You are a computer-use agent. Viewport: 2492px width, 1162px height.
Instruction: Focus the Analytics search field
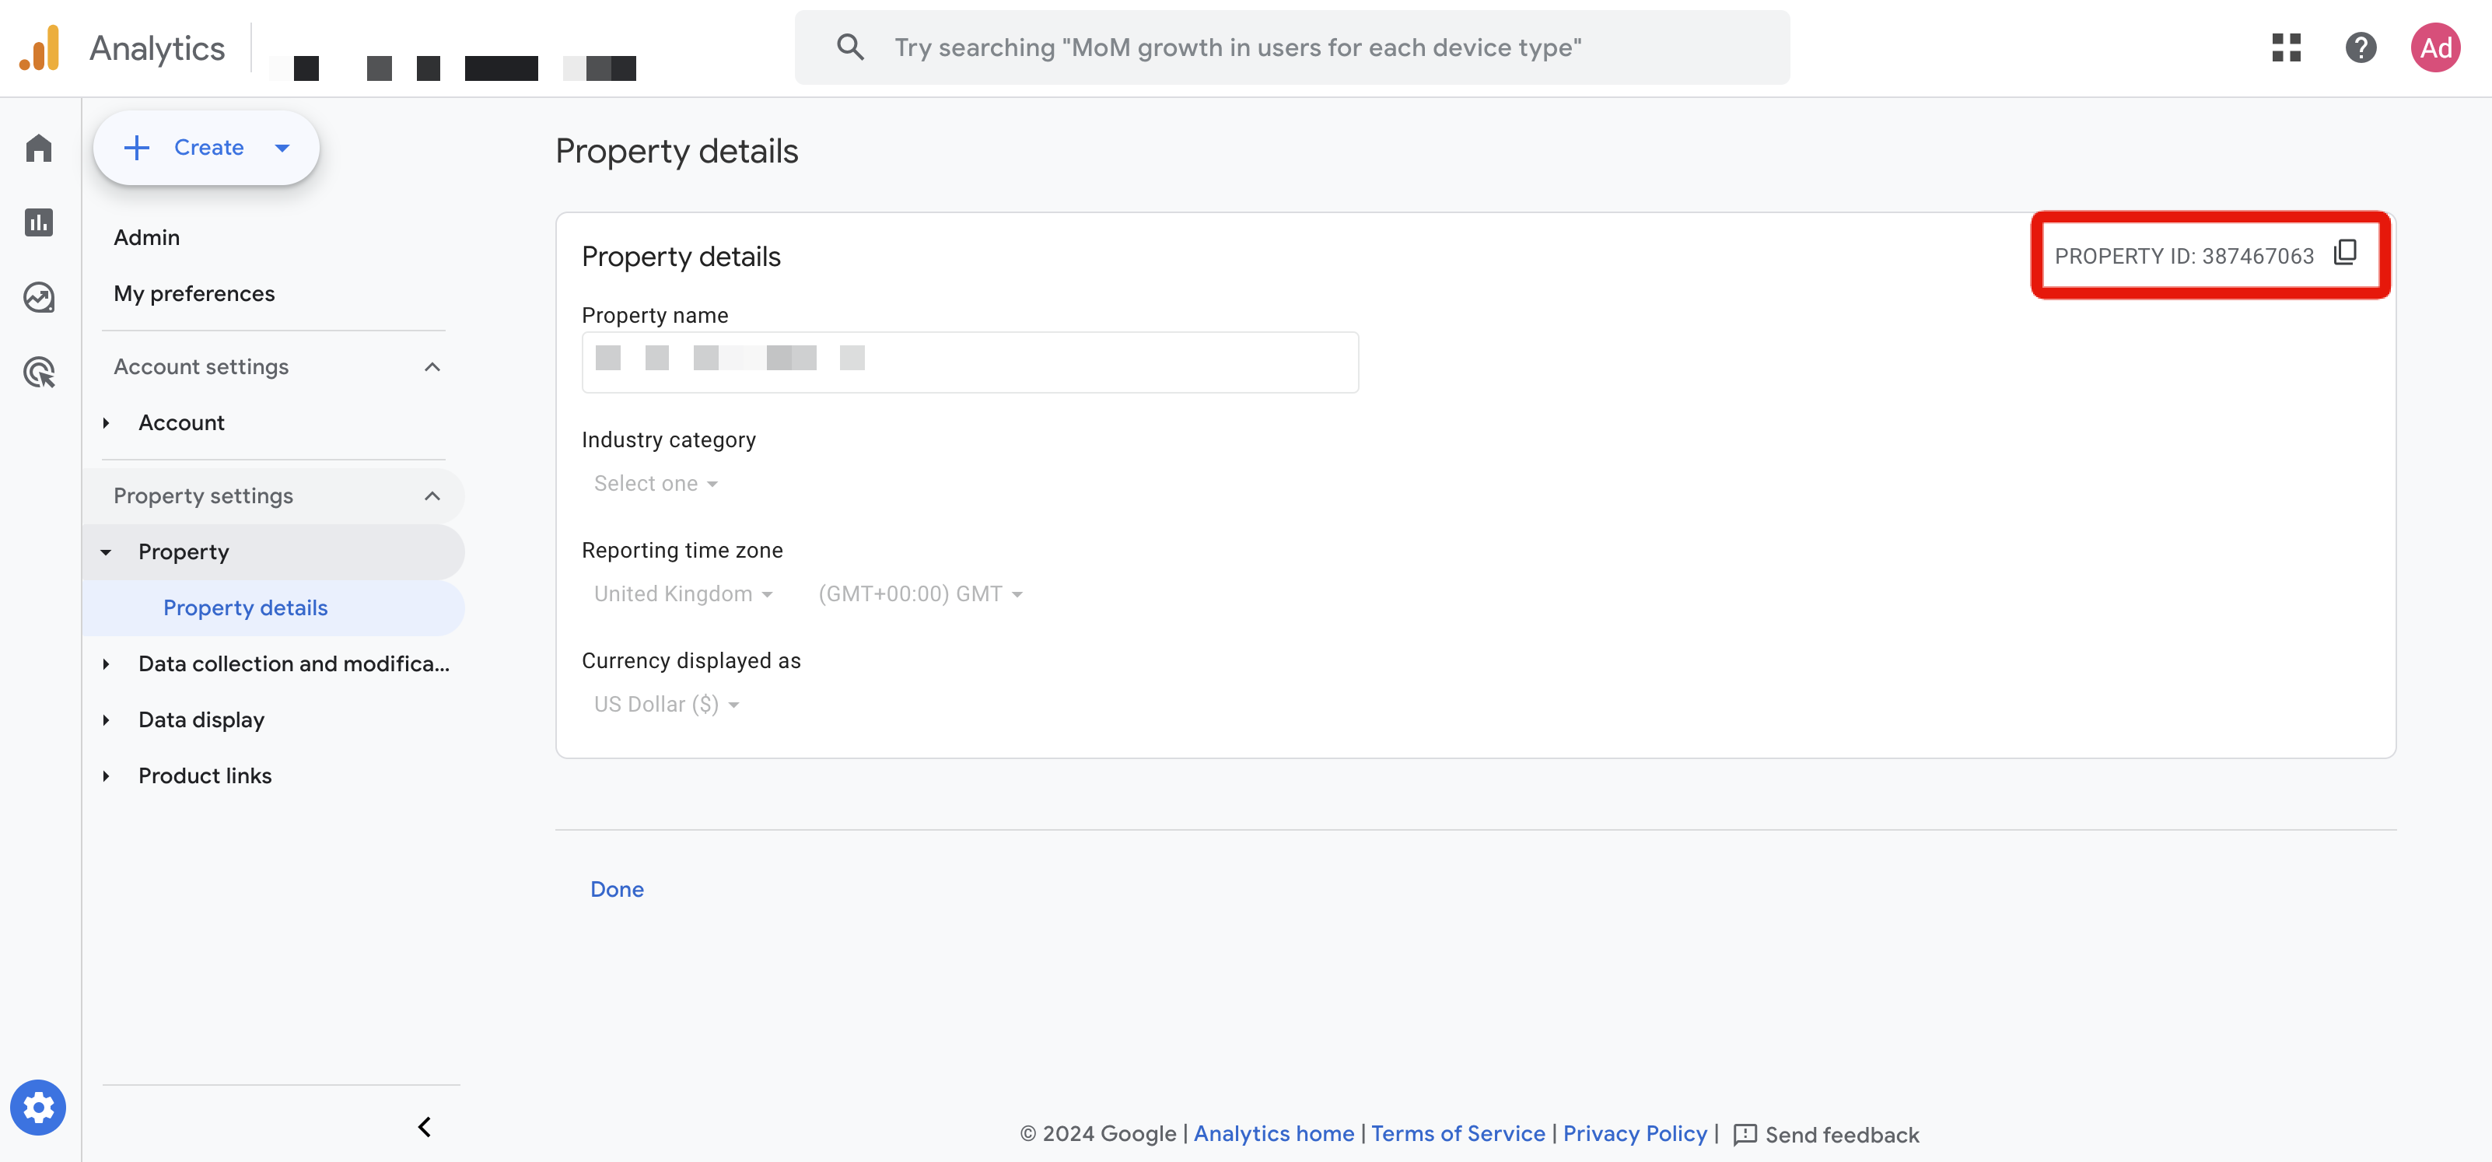pyautogui.click(x=1293, y=47)
